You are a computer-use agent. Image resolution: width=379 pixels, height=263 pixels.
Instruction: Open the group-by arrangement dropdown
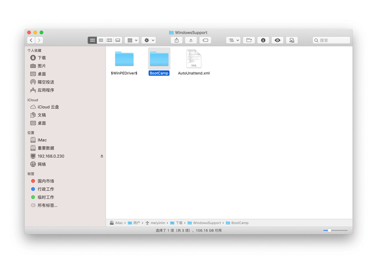pos(132,40)
